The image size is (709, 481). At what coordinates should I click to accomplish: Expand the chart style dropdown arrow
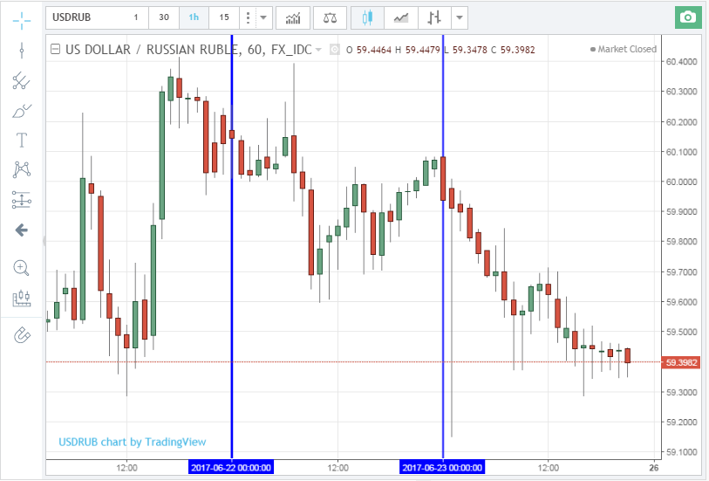pos(460,18)
